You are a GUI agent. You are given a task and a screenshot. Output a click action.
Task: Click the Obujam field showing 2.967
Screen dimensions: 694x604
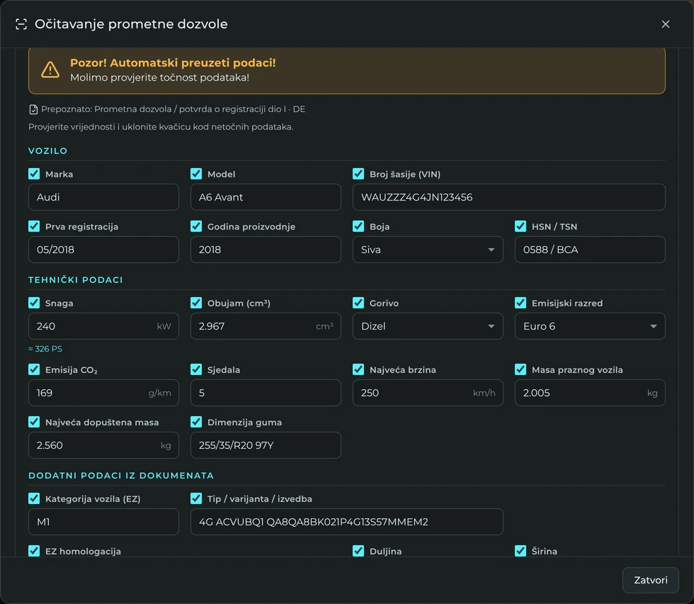tap(266, 326)
